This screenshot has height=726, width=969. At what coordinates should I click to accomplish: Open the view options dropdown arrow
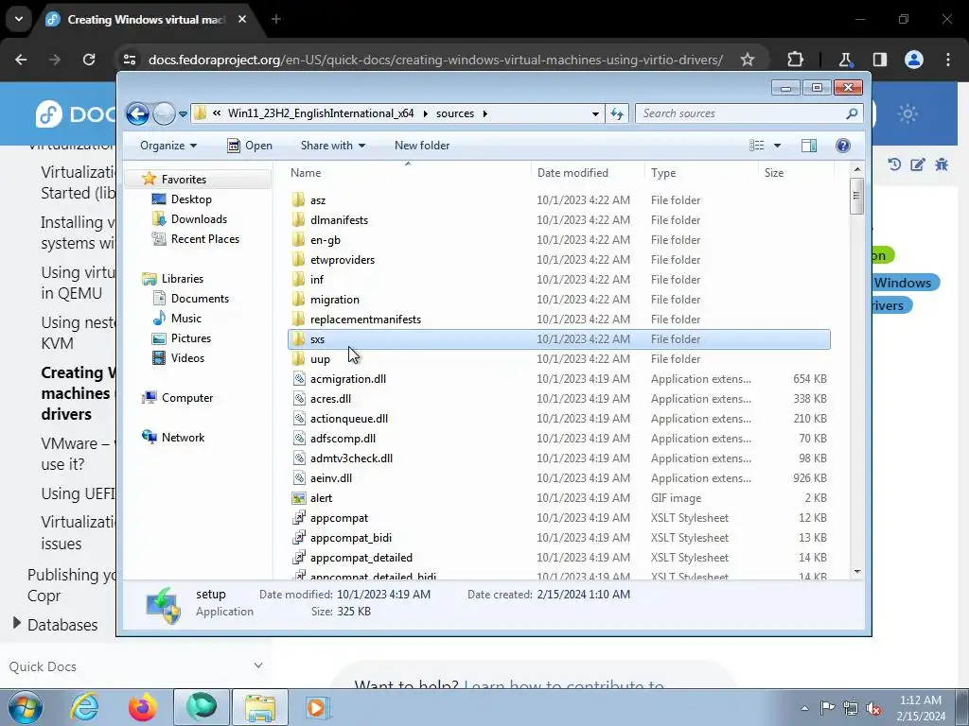click(x=778, y=146)
